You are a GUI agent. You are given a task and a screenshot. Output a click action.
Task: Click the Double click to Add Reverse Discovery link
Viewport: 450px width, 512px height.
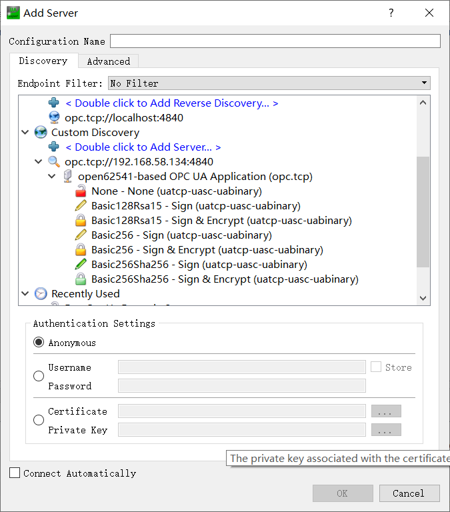click(x=172, y=103)
